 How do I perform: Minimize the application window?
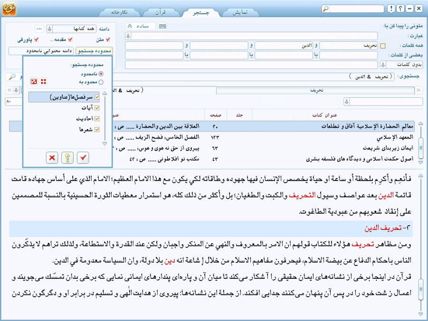click(x=409, y=9)
